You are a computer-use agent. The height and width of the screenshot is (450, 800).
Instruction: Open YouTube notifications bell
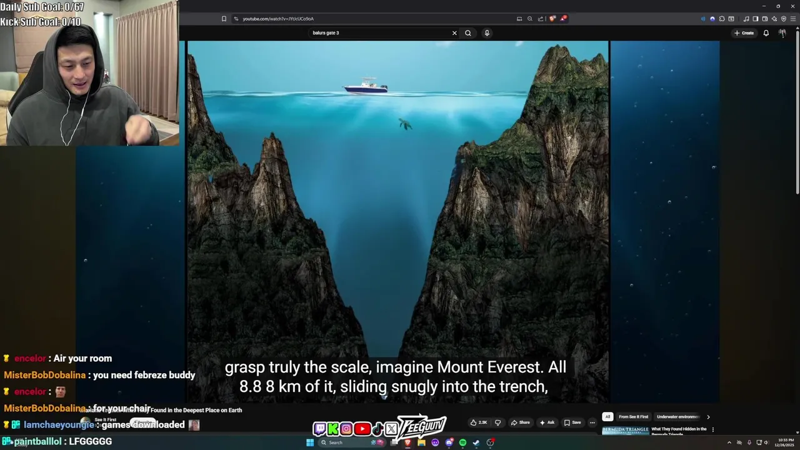[x=766, y=33]
